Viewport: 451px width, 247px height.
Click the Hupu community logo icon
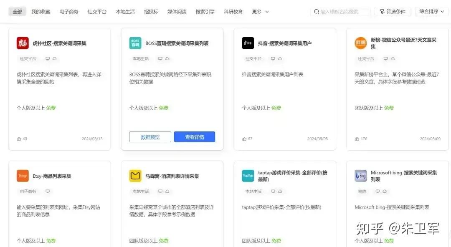tap(23, 43)
